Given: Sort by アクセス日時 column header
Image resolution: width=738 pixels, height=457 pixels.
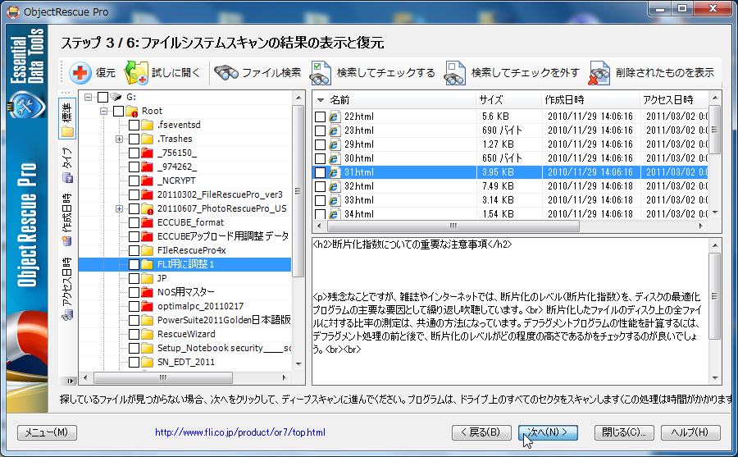Looking at the screenshot, I should point(673,100).
